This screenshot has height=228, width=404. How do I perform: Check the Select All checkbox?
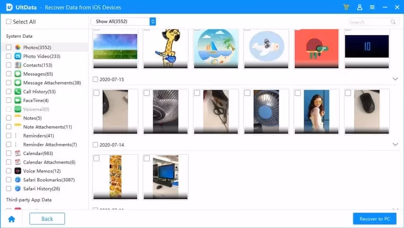[9, 22]
